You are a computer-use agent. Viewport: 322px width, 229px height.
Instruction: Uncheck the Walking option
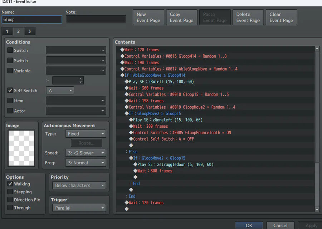[x=10, y=184]
